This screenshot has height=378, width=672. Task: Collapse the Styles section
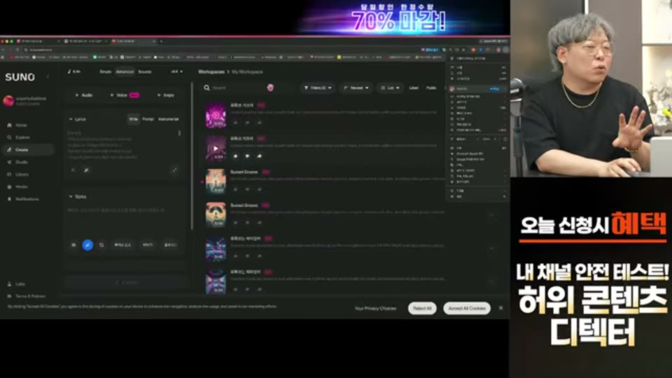[78, 197]
